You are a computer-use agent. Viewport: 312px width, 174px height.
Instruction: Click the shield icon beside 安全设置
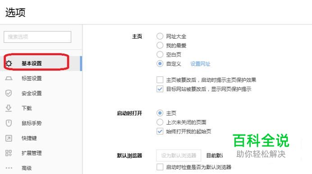[9, 93]
